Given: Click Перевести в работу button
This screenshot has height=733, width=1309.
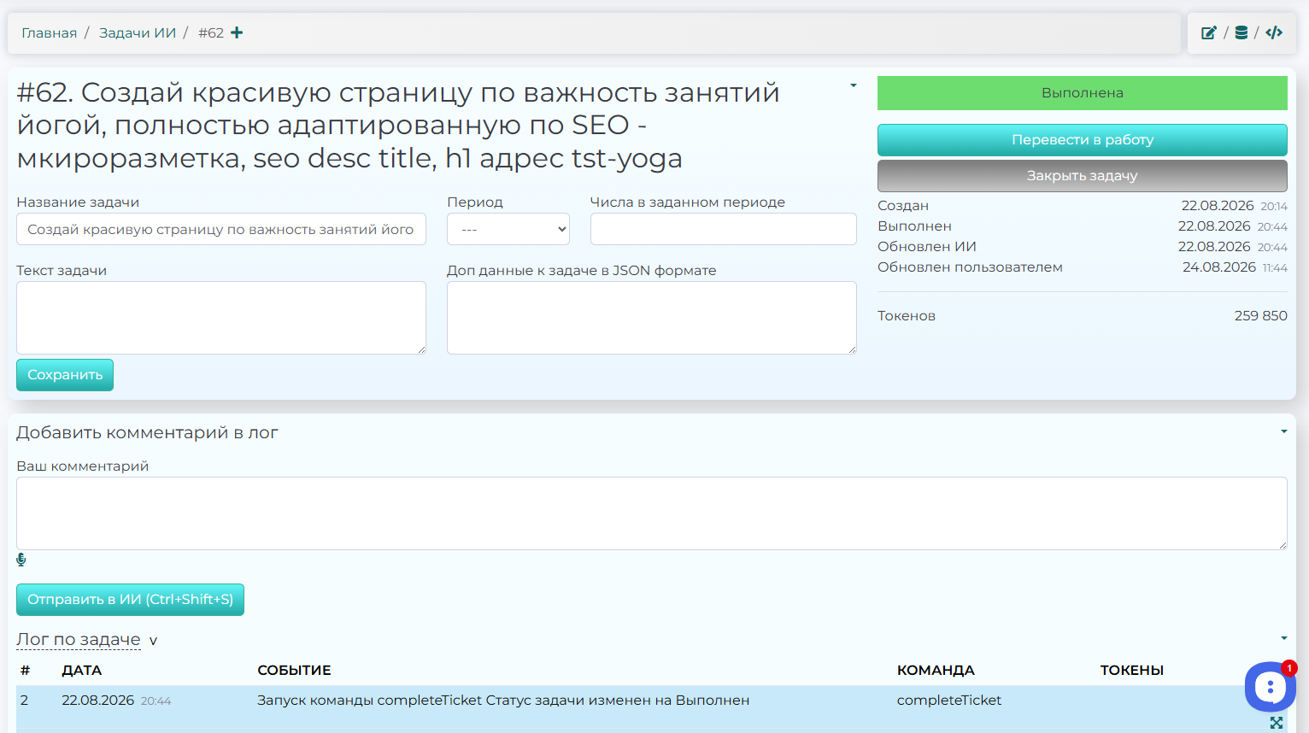Looking at the screenshot, I should pos(1083,140).
